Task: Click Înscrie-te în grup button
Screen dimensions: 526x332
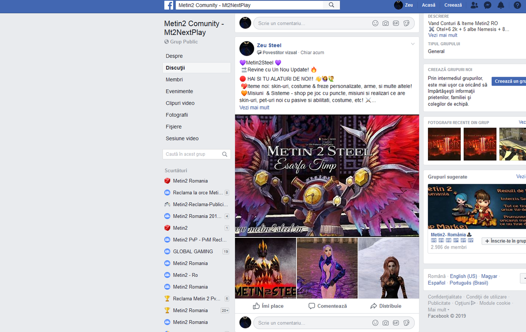Action: coord(504,241)
